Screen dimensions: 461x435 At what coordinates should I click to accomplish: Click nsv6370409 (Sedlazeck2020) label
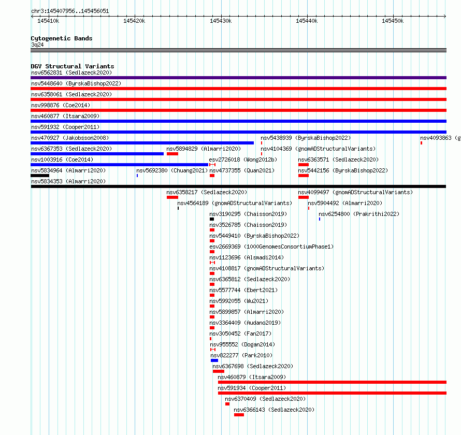click(265, 399)
